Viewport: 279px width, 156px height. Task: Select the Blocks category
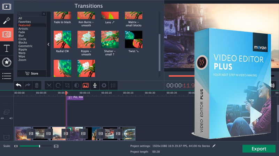point(23,42)
